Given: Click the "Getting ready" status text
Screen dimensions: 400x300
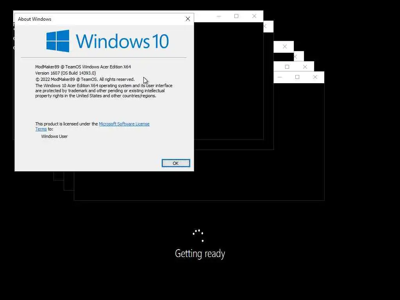Looking at the screenshot, I should coord(200,254).
